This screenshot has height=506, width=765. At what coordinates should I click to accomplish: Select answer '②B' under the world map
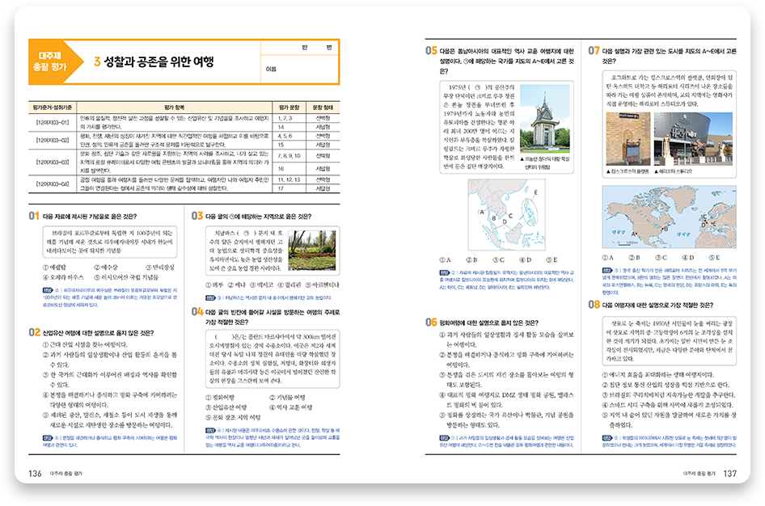[x=635, y=257]
